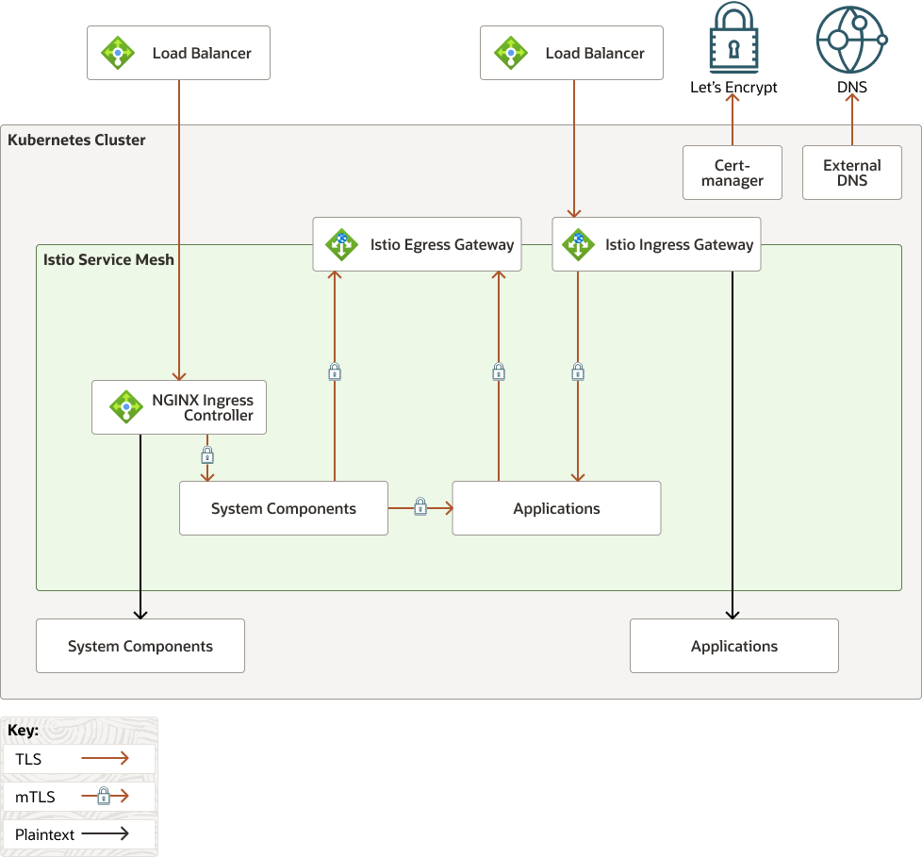Select the External DNS box

[x=851, y=173]
